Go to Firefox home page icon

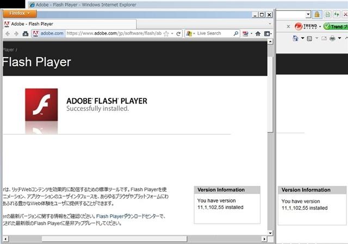258,34
